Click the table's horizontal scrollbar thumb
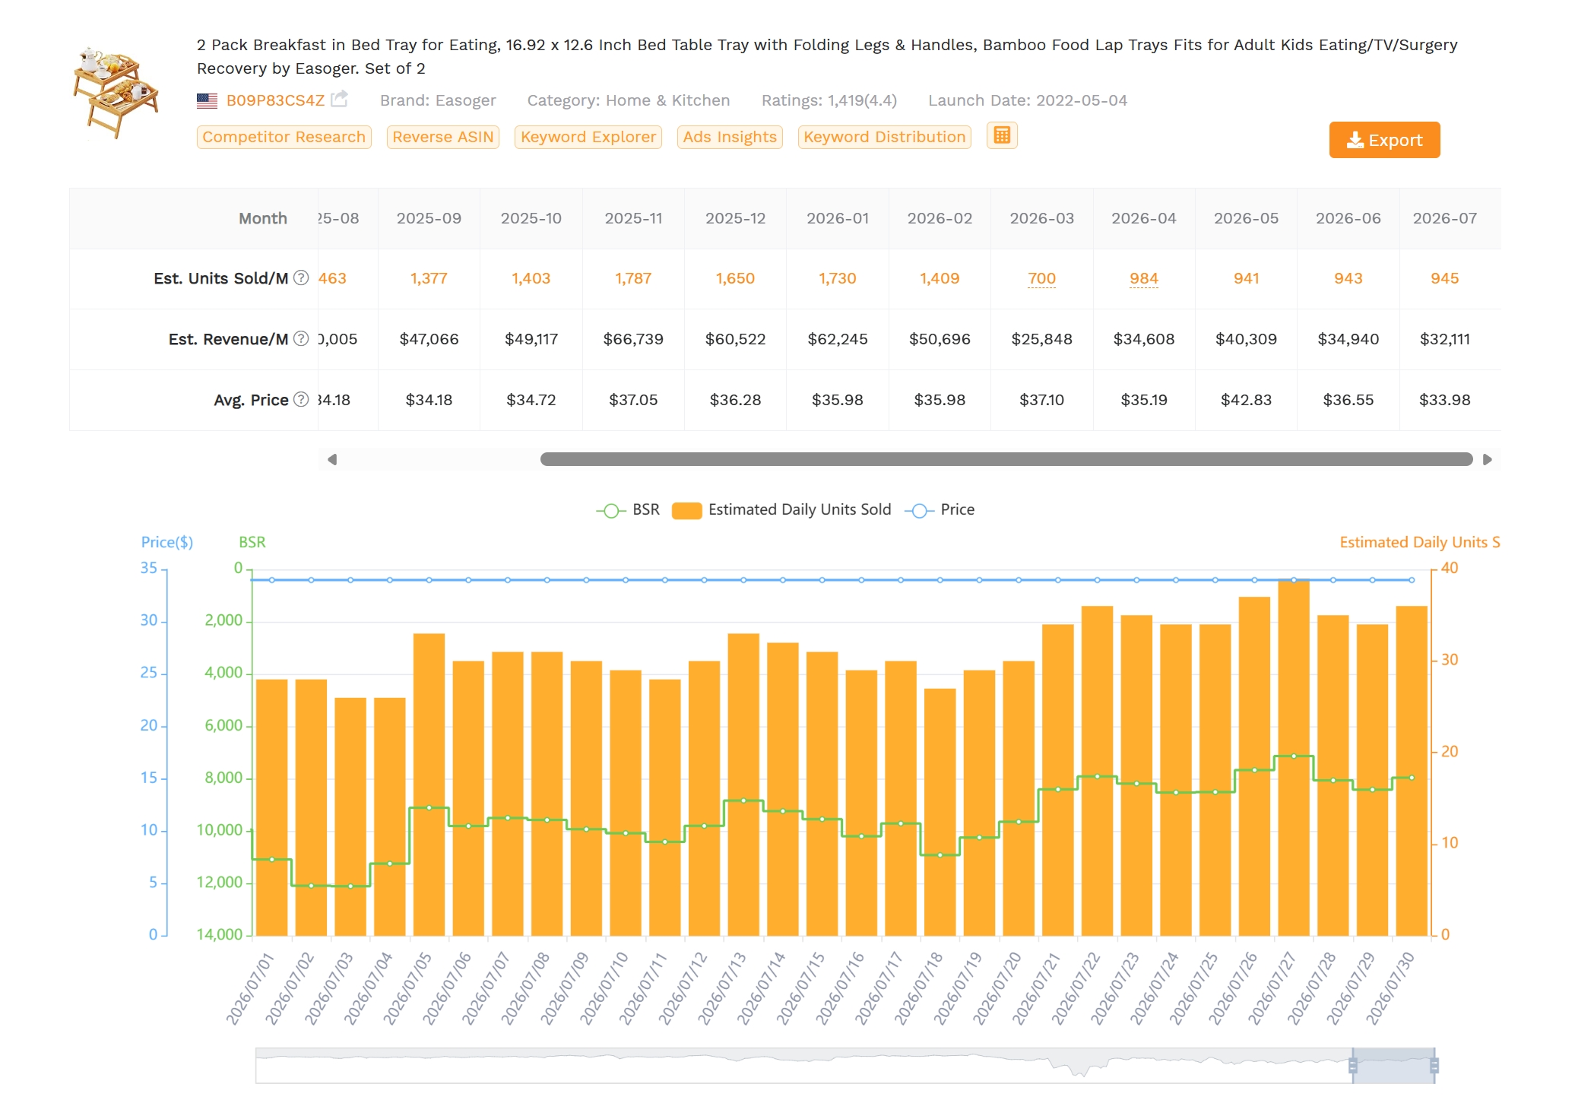The width and height of the screenshot is (1575, 1119). (1006, 459)
